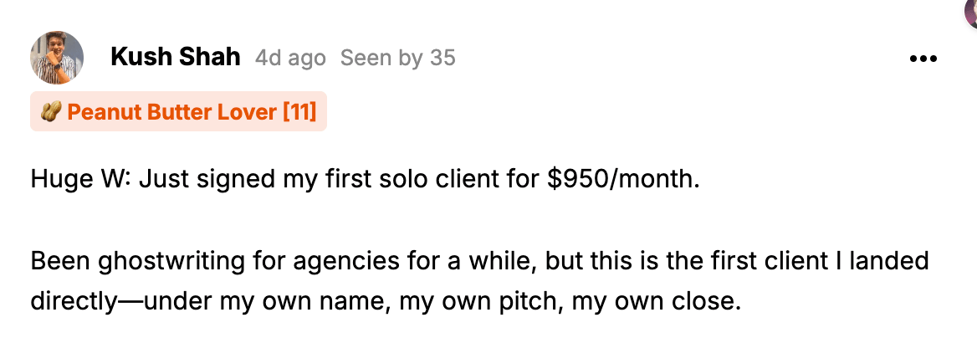Image resolution: width=977 pixels, height=343 pixels.
Task: Click the "$950/month" amount in the post
Action: (x=623, y=180)
